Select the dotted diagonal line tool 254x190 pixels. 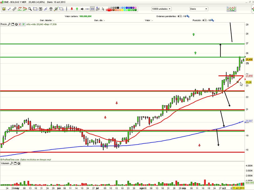click(x=46, y=9)
